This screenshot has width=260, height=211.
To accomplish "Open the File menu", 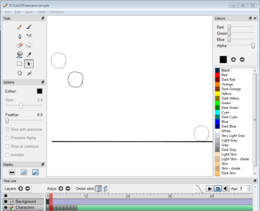I will tap(8, 12).
